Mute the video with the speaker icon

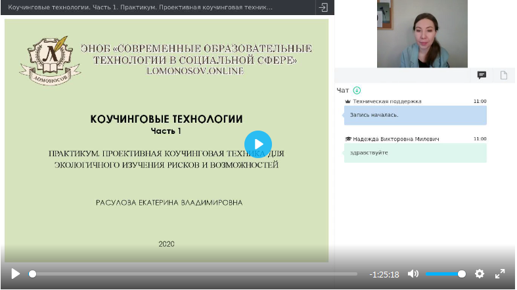click(x=413, y=274)
